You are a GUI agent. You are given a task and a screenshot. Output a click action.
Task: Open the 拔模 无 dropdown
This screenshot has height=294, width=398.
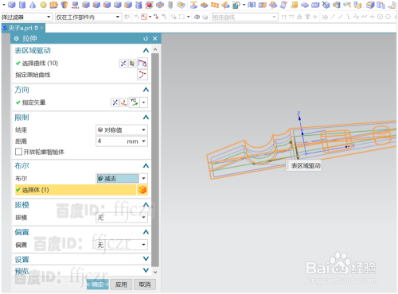pos(122,218)
